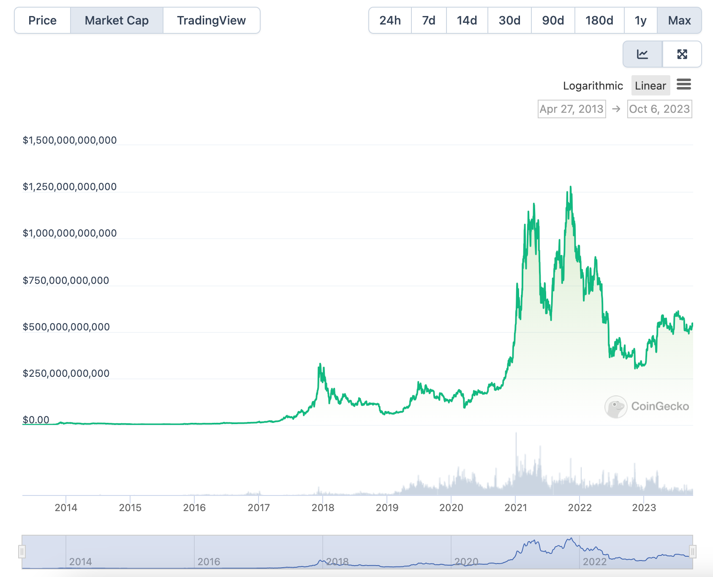Viewport: 713px width, 577px height.
Task: Switch to the Price tab
Action: click(x=42, y=20)
